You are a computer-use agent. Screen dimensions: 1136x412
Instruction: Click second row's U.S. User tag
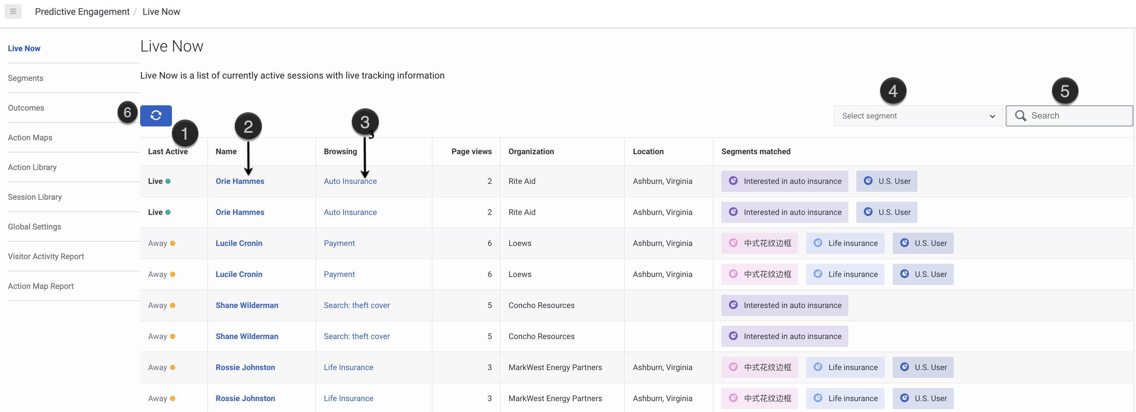pyautogui.click(x=886, y=212)
